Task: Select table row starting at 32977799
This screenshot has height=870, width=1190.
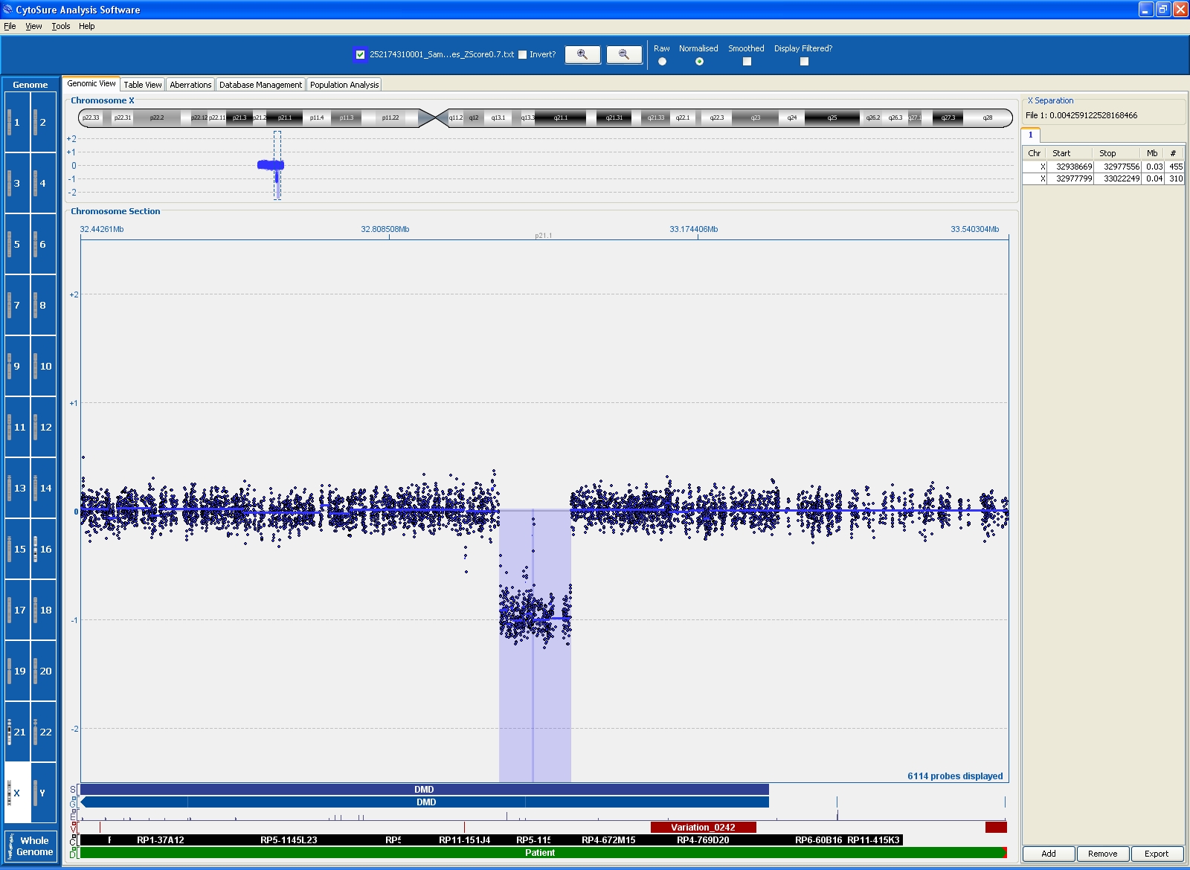Action: point(1103,178)
